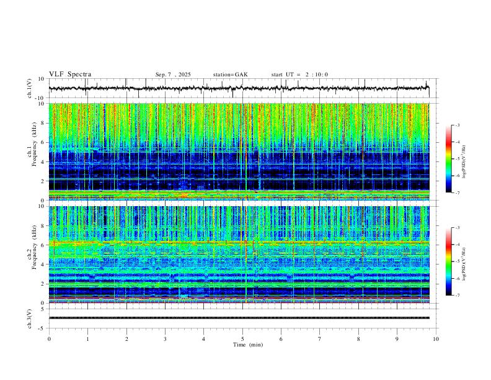Image resolution: width=491 pixels, height=380 pixels.
Task: Click the "VLF Spectra" plot title
Action: pyautogui.click(x=70, y=75)
